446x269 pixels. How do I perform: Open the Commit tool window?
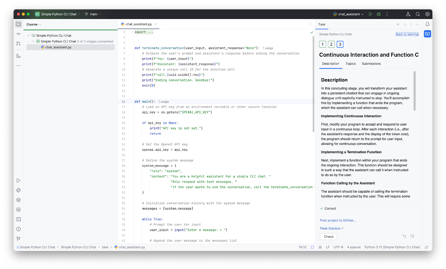coord(18,34)
